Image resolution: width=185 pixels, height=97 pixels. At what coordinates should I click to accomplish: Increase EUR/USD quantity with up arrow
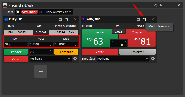[51, 51]
